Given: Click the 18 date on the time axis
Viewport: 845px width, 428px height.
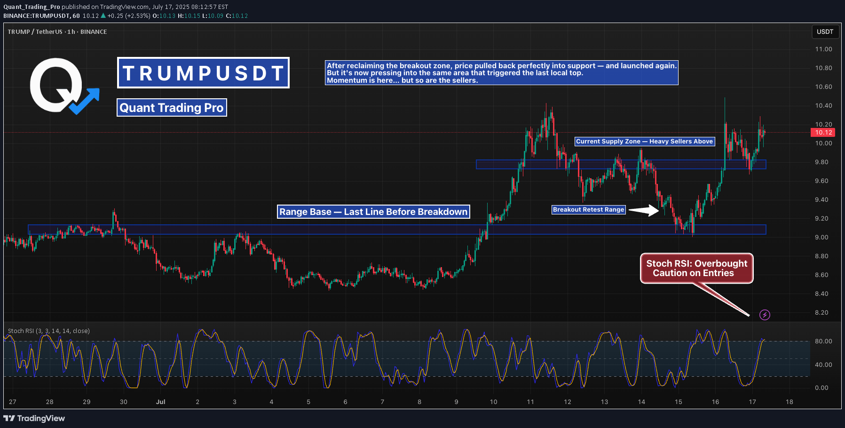Looking at the screenshot, I should point(789,402).
